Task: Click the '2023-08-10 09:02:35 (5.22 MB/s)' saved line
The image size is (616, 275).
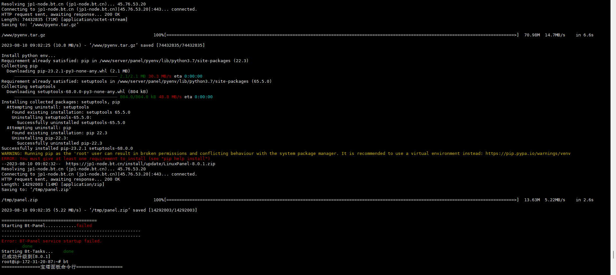Action: click(99, 210)
